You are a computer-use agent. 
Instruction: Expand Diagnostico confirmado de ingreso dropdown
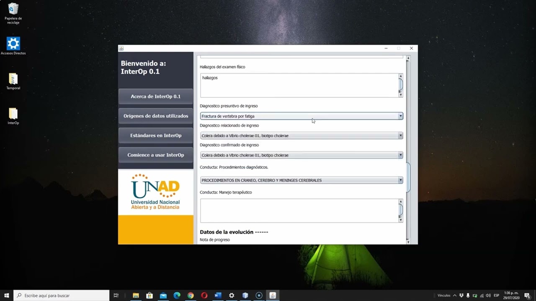(400, 155)
